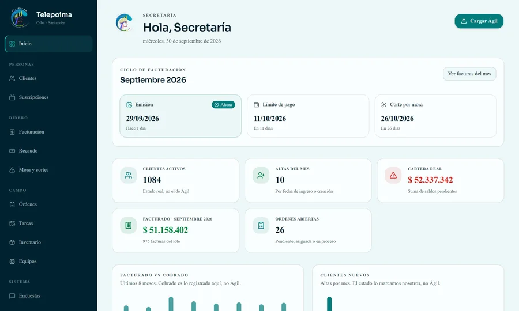The height and width of the screenshot is (311, 519).
Task: Click the upload icon in Cargar Ágil
Action: (464, 21)
